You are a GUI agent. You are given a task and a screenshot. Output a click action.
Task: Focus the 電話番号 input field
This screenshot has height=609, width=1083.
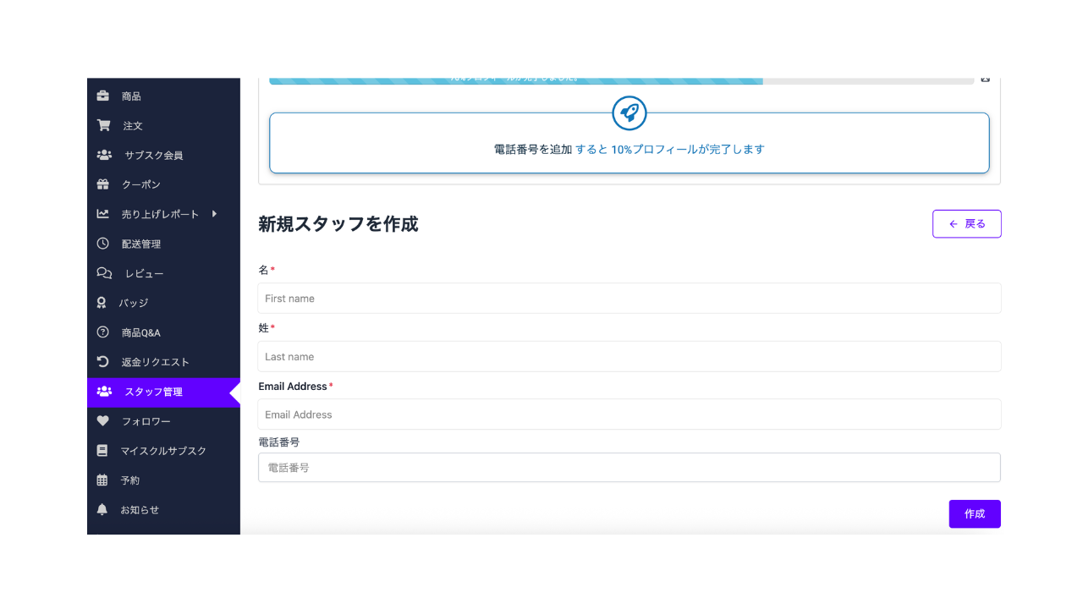629,467
